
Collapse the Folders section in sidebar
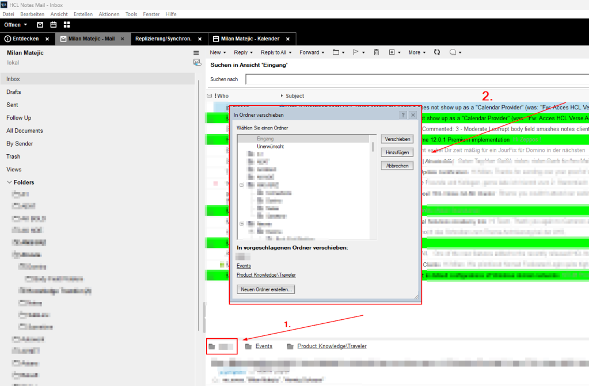(x=9, y=182)
